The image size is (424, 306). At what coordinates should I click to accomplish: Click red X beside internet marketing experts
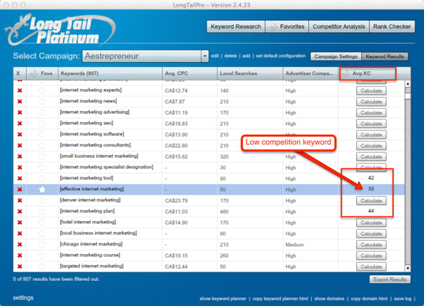tap(20, 90)
